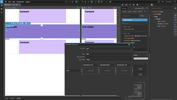This screenshot has height=100, width=177.
Task: Click the duplicate icon in element toolbar
Action: pyautogui.click(x=18, y=23)
